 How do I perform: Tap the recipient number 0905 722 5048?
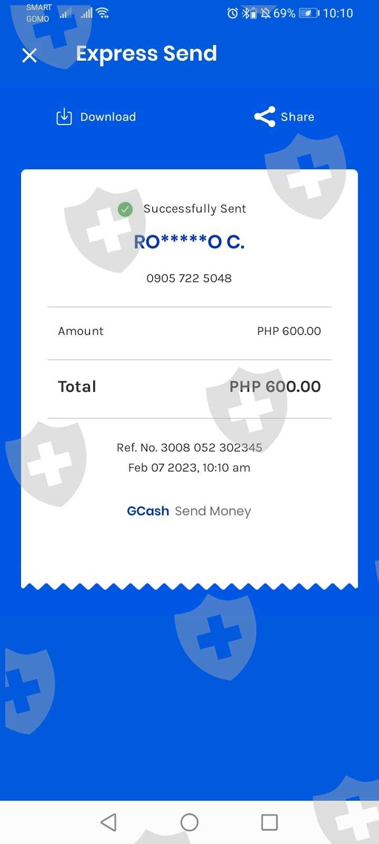pos(189,278)
